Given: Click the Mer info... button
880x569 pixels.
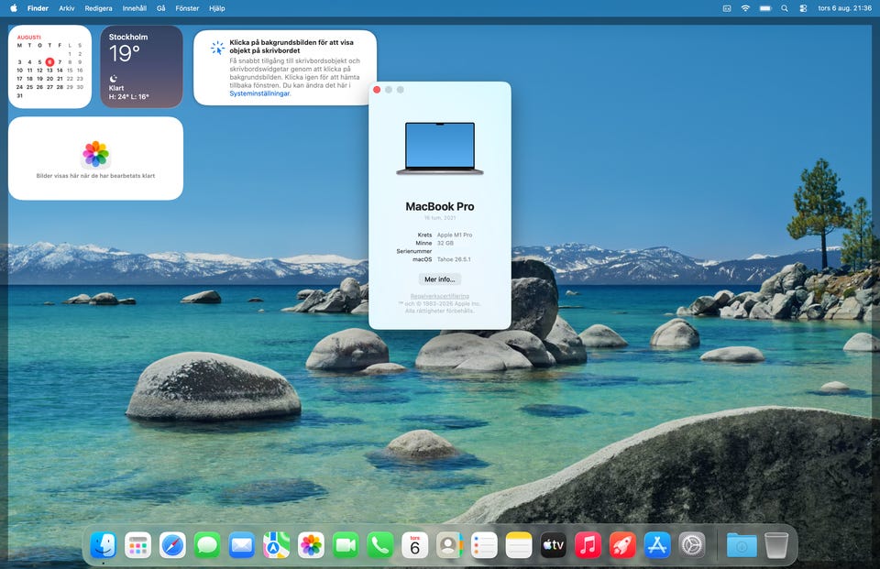Looking at the screenshot, I should click(439, 279).
